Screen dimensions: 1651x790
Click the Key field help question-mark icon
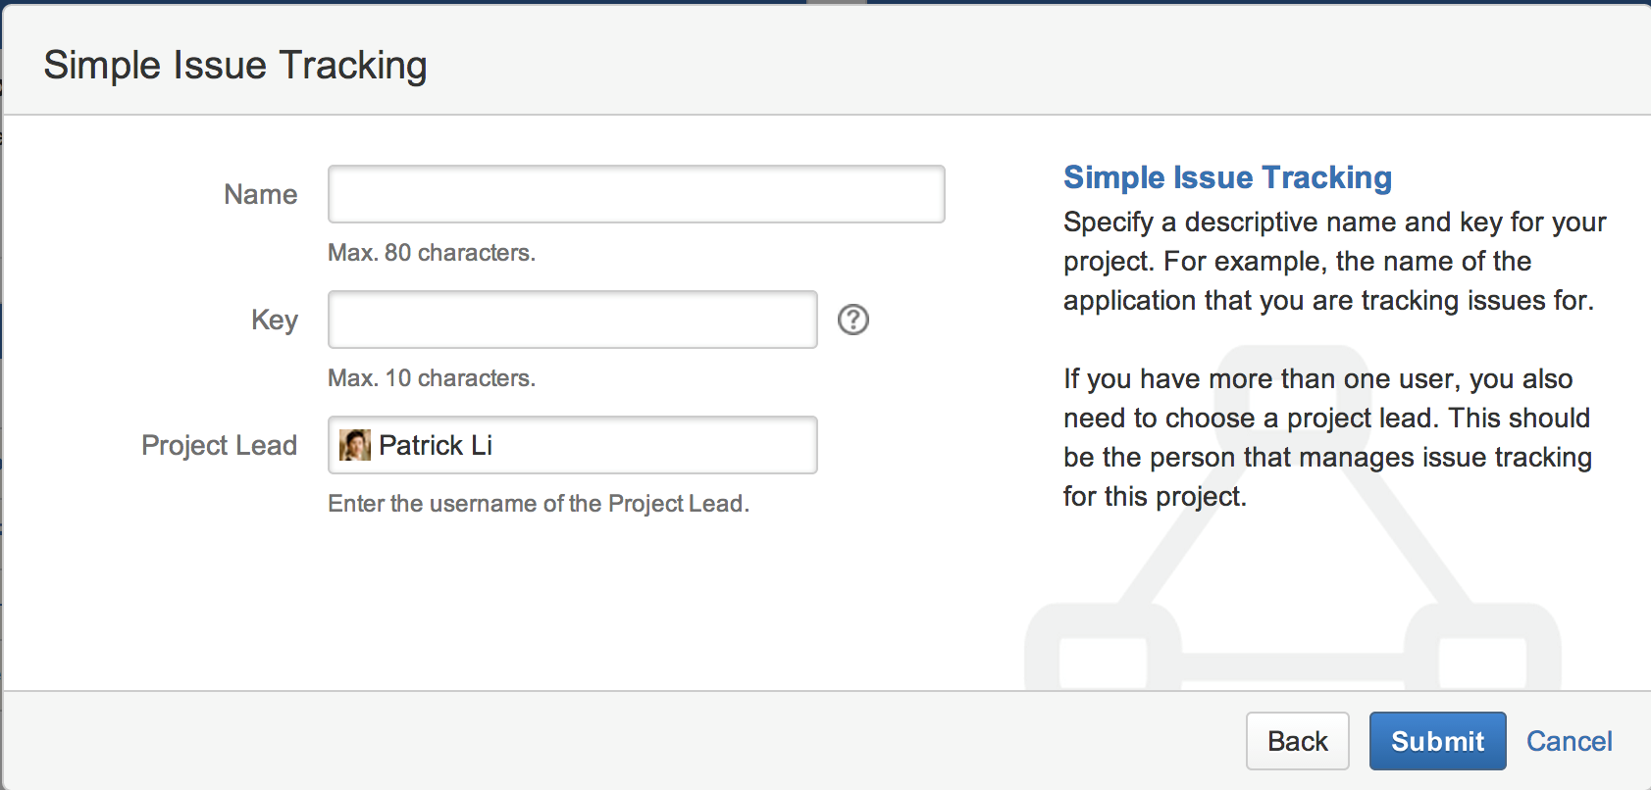click(x=853, y=320)
